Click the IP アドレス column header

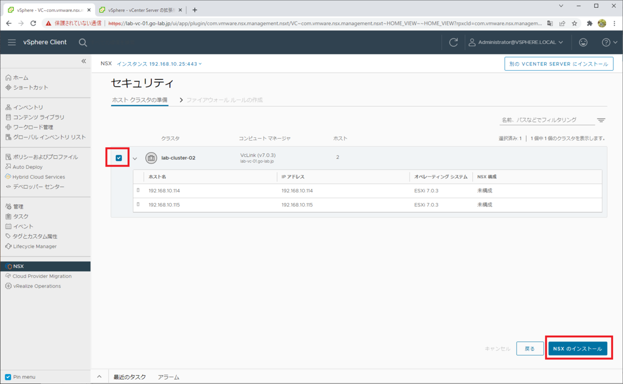coord(293,177)
